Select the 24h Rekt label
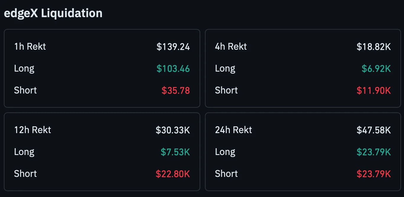Viewport: 404px width, 197px height. [x=233, y=130]
